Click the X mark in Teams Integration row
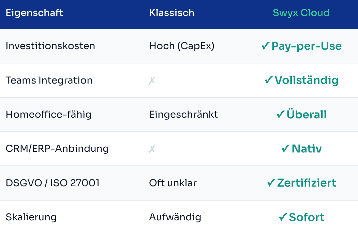Viewport: 358px width, 234px height. pos(152,81)
